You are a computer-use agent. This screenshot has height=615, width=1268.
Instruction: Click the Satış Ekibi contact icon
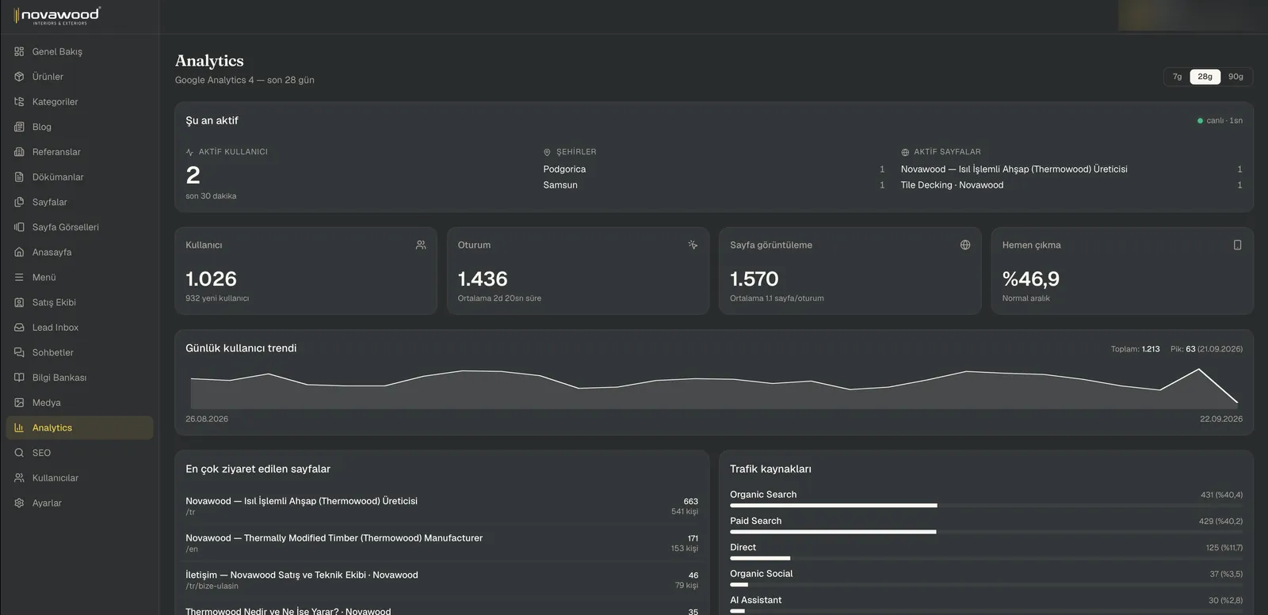click(x=19, y=302)
